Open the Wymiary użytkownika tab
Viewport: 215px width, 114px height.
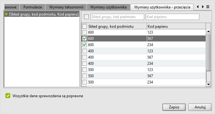(108, 7)
